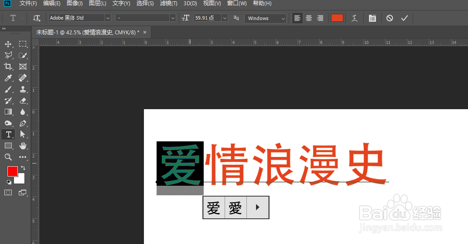Open the text color swatch in options bar
The width and height of the screenshot is (468, 244).
[337, 18]
